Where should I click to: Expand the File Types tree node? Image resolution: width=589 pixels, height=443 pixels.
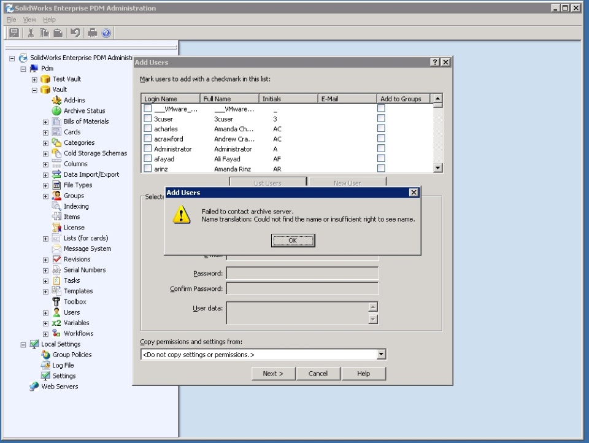pyautogui.click(x=45, y=186)
